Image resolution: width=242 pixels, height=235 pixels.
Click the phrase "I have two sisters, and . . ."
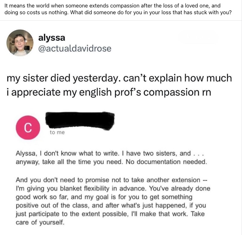pos(163,153)
